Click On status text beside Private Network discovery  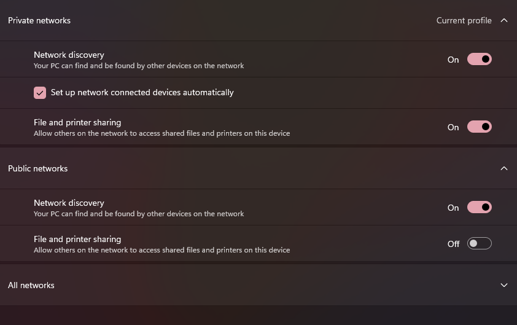coord(453,60)
